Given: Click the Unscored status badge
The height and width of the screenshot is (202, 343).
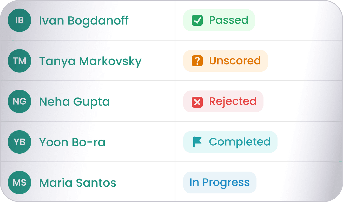Looking at the screenshot, I should [x=226, y=61].
